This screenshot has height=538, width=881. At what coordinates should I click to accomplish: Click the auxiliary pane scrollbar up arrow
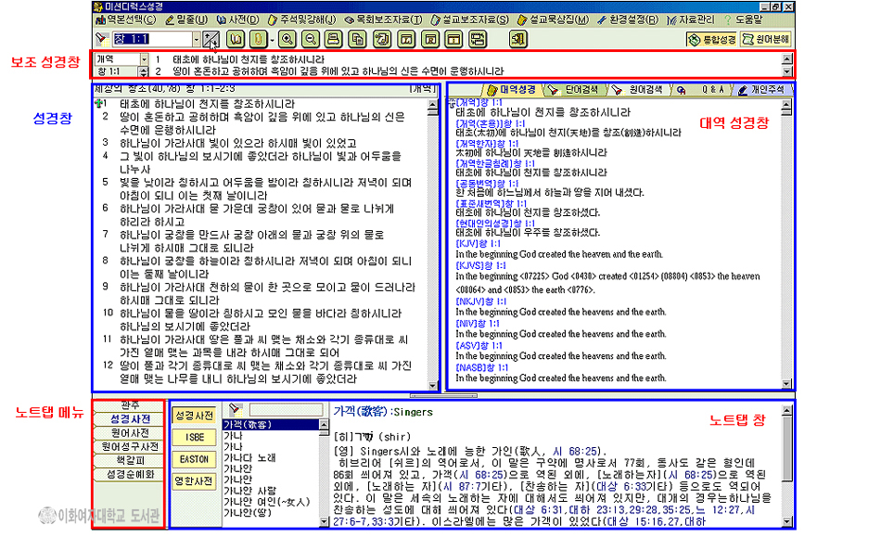pyautogui.click(x=787, y=59)
